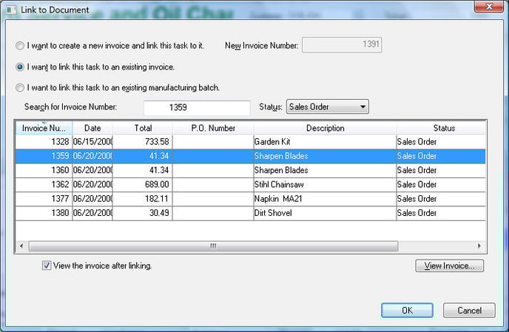
Task: Click scroll left arrow of horizontal scrollbar
Action: coord(21,246)
